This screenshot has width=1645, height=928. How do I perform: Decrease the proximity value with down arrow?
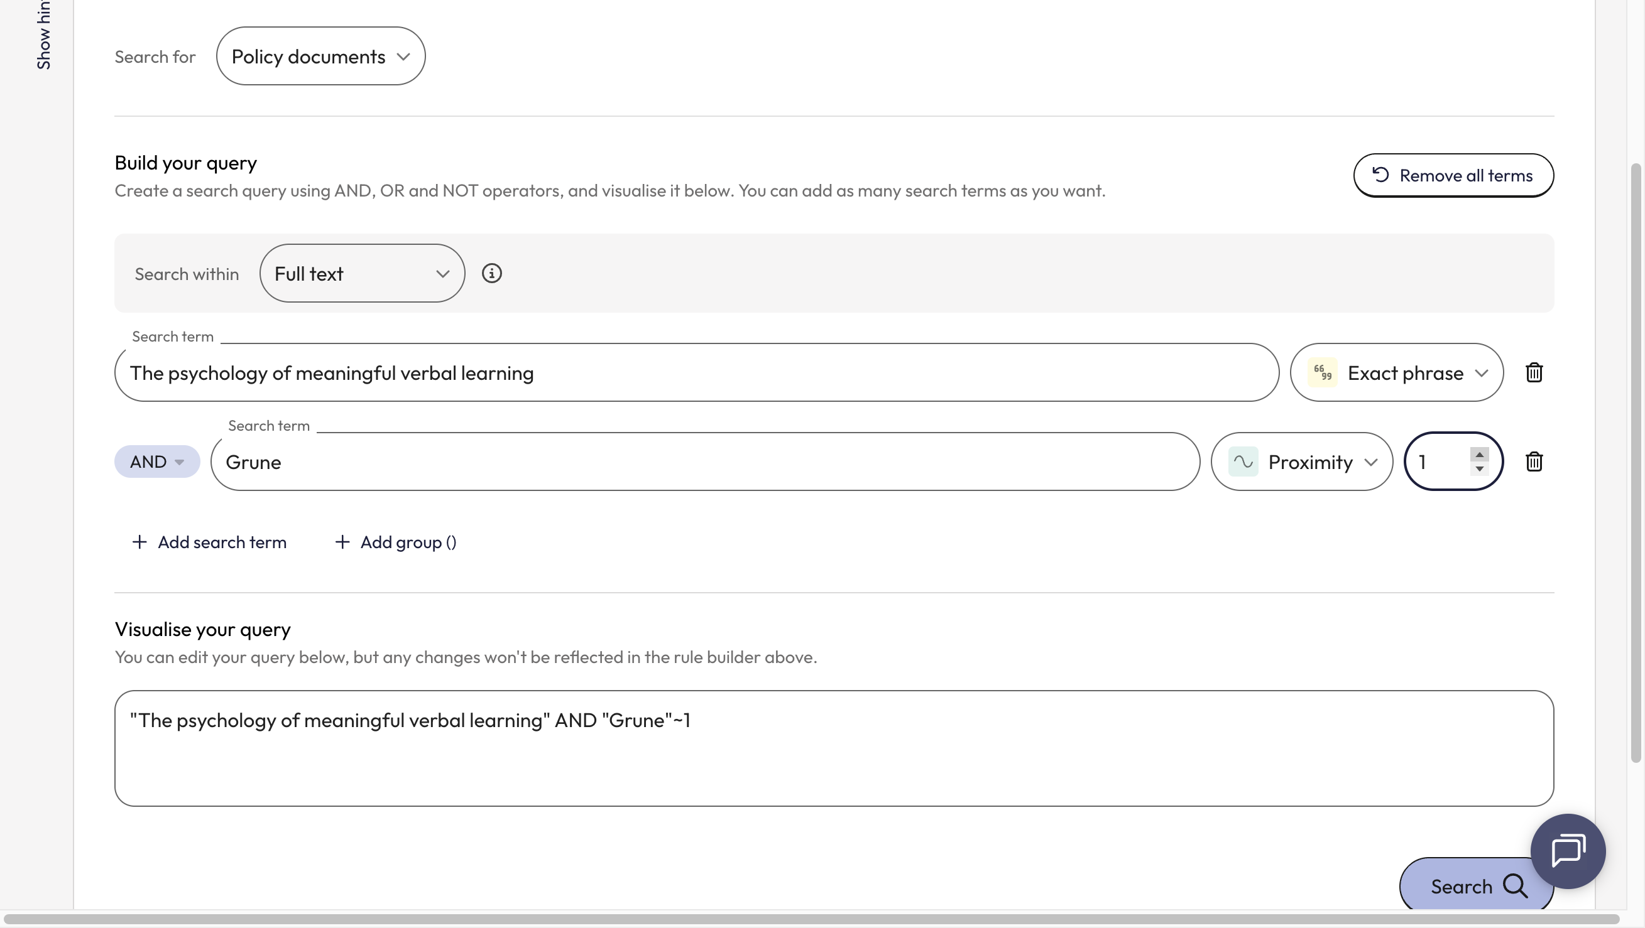(1479, 469)
